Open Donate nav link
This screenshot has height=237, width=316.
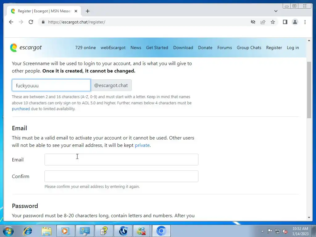click(205, 48)
